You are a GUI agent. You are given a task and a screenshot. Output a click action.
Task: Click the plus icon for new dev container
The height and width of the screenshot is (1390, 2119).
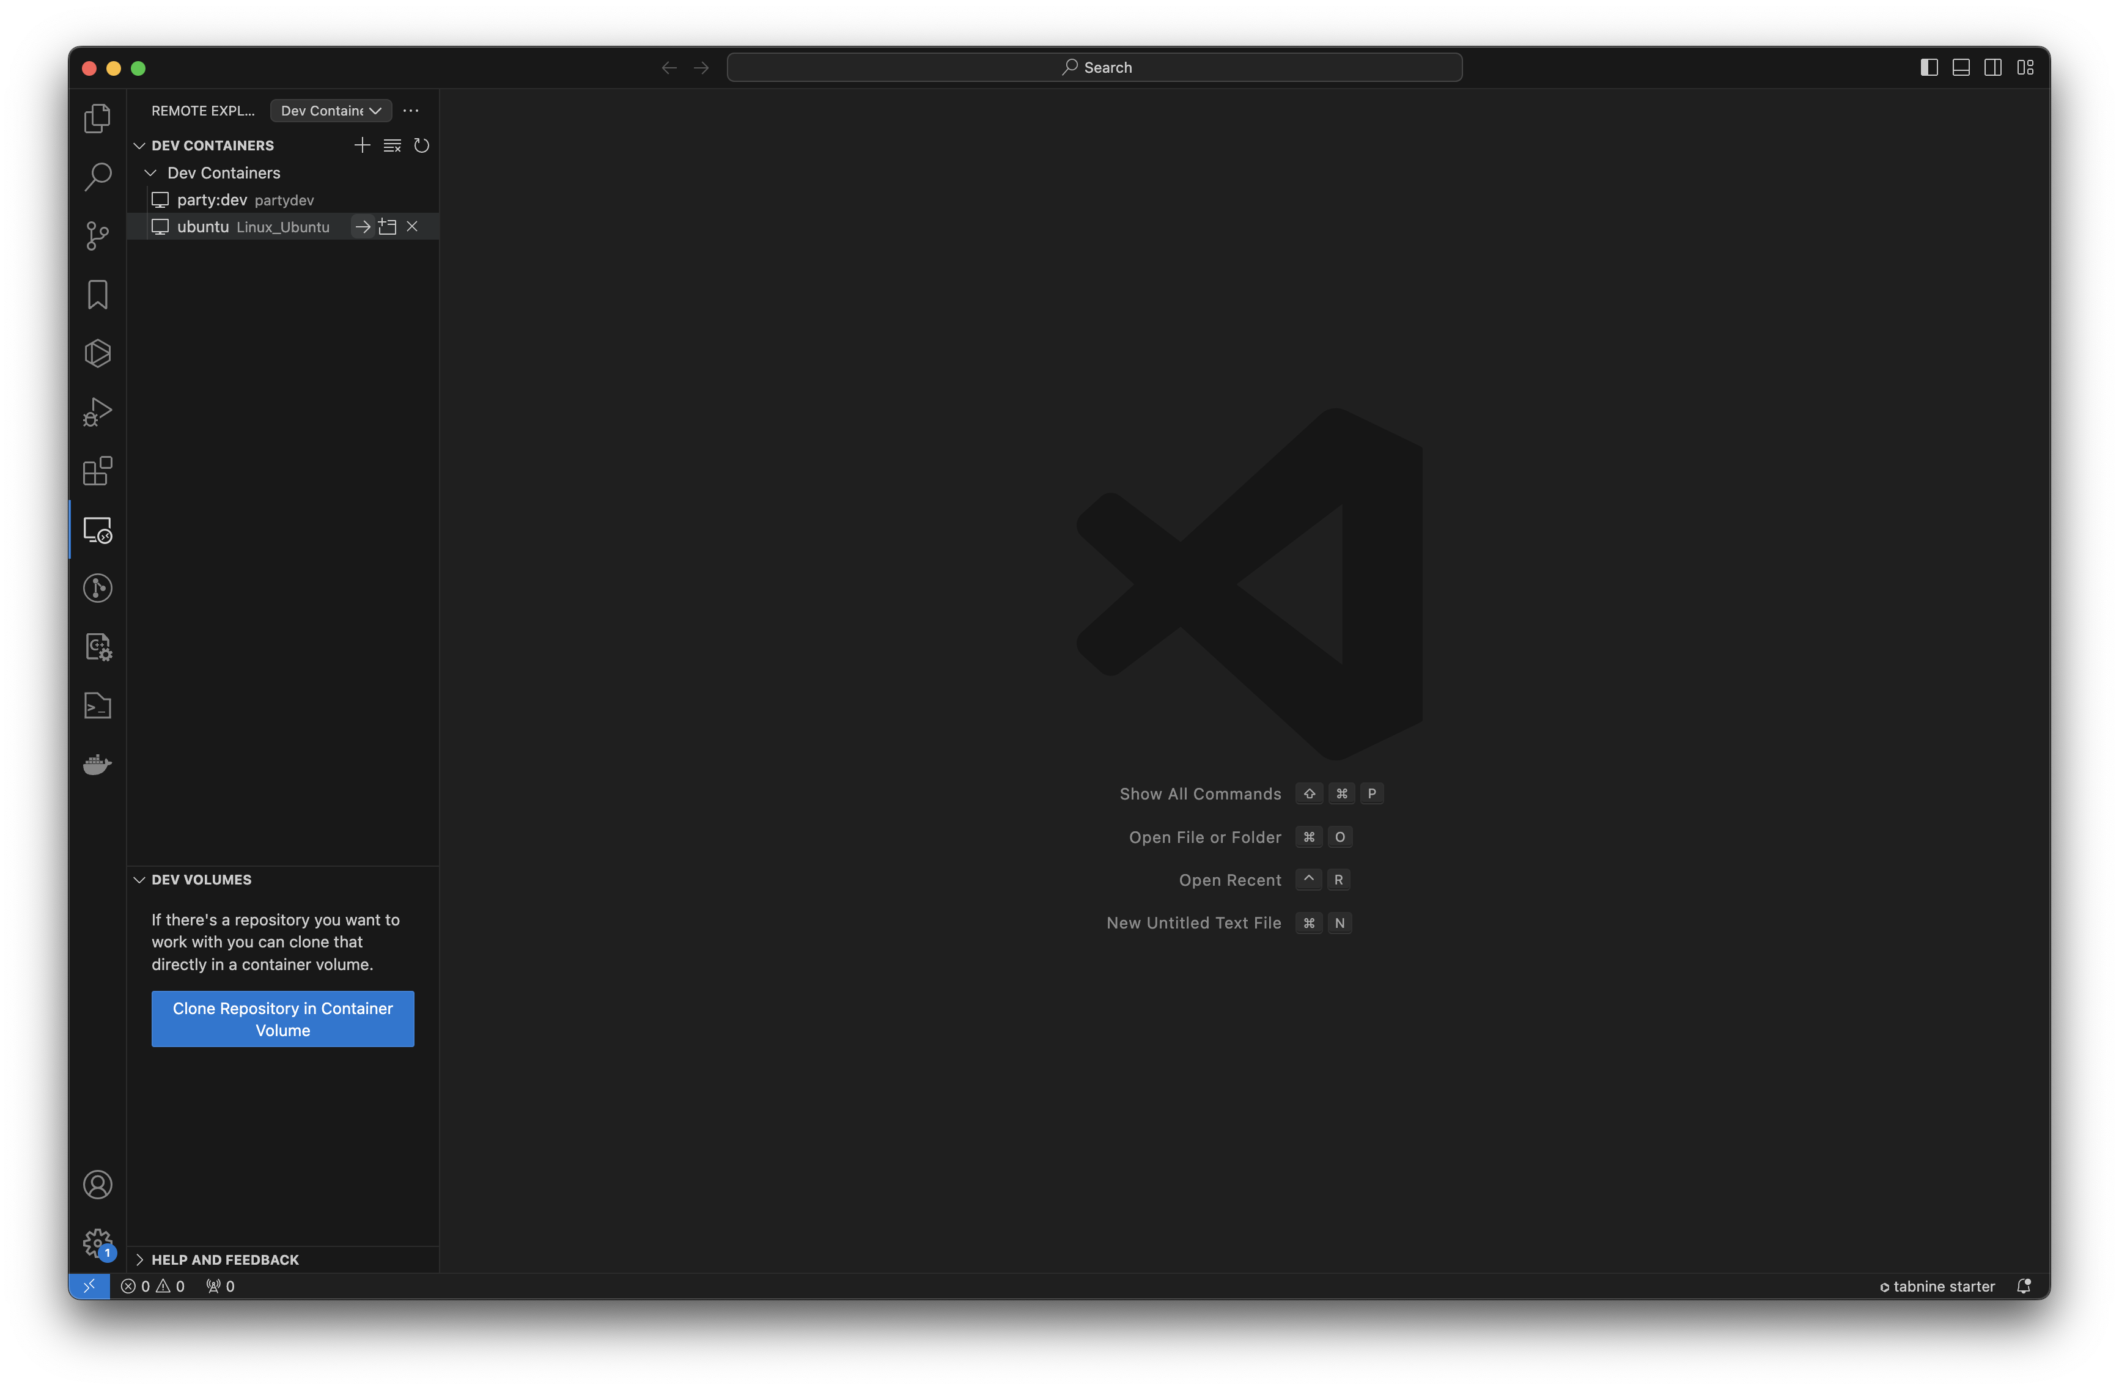363,145
